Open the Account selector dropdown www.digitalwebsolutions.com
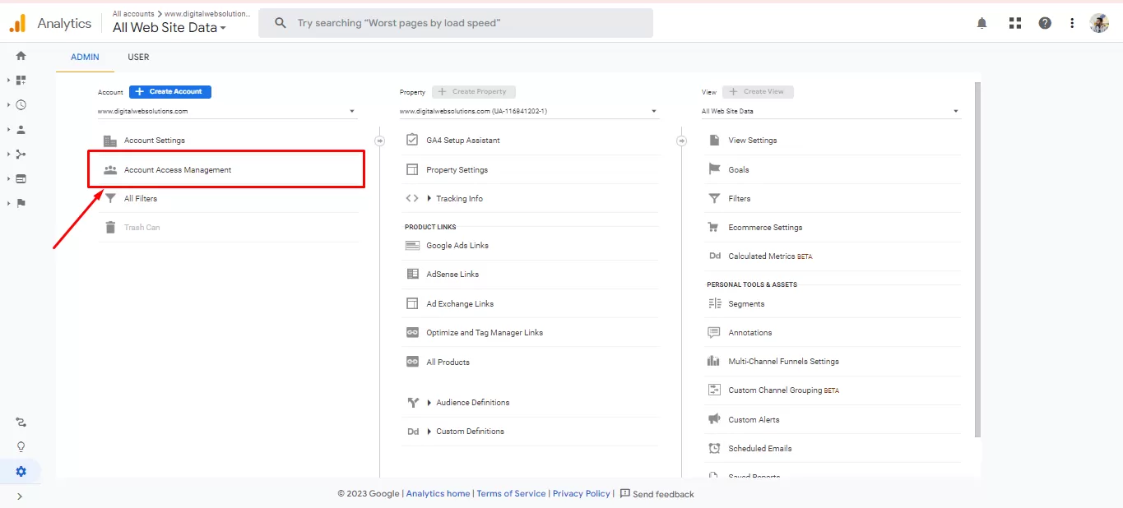The image size is (1123, 508). (226, 111)
